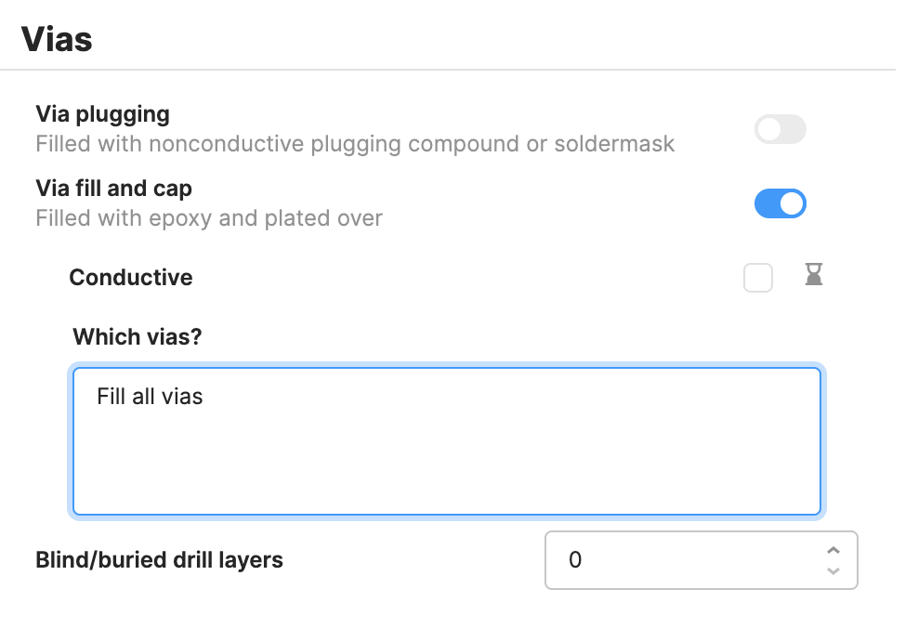Select the value 0 in the drill layers spinner
Screen dimensions: 905x641
pos(576,560)
